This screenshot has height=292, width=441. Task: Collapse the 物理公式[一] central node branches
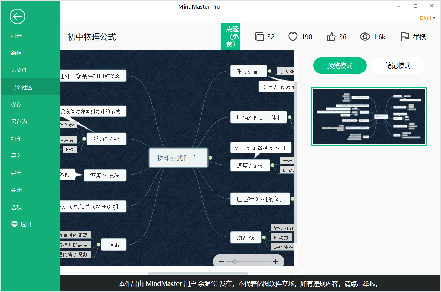[x=210, y=158]
